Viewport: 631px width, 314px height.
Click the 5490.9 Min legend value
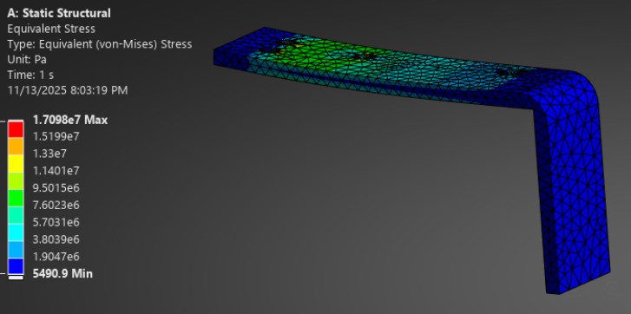pyautogui.click(x=62, y=274)
